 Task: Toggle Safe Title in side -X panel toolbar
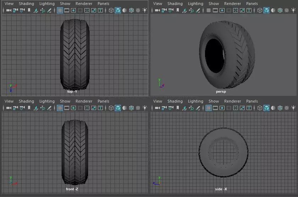click(x=249, y=108)
